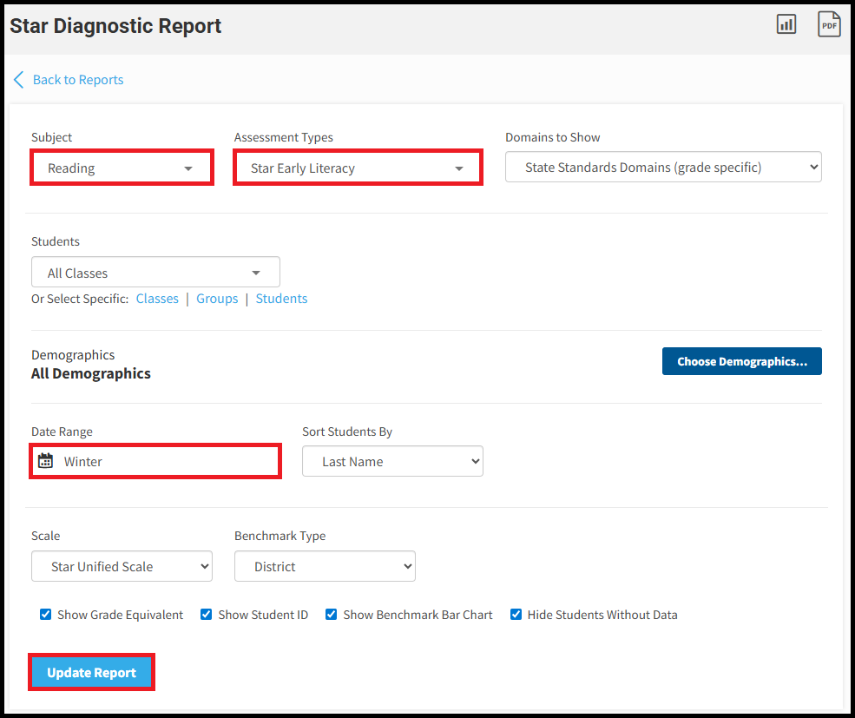Click the bar chart report icon
855x718 pixels.
click(786, 24)
